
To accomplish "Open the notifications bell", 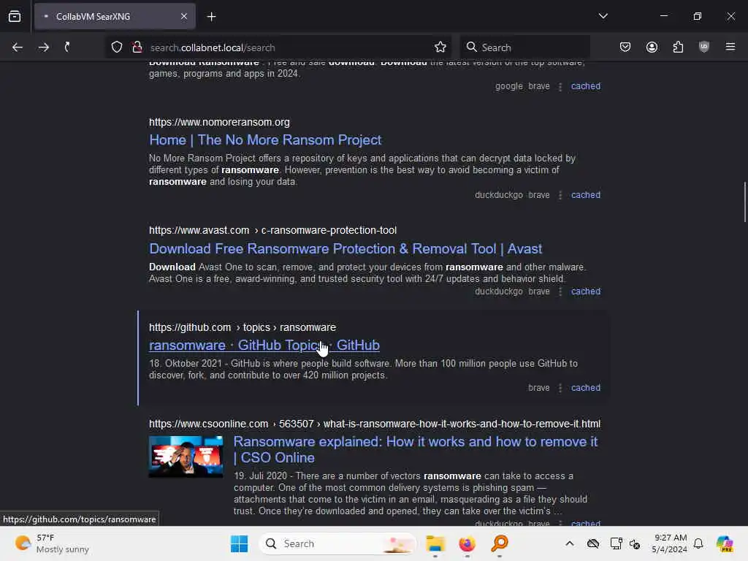I will [x=698, y=543].
